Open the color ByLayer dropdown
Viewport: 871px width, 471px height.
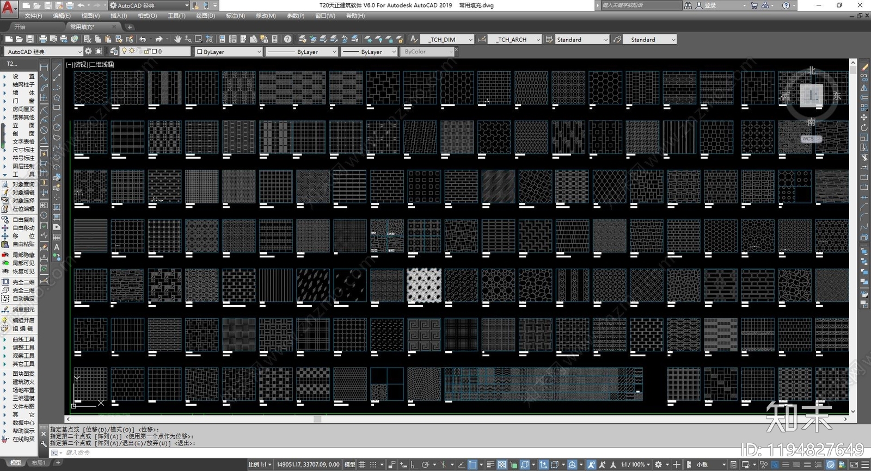[229, 52]
